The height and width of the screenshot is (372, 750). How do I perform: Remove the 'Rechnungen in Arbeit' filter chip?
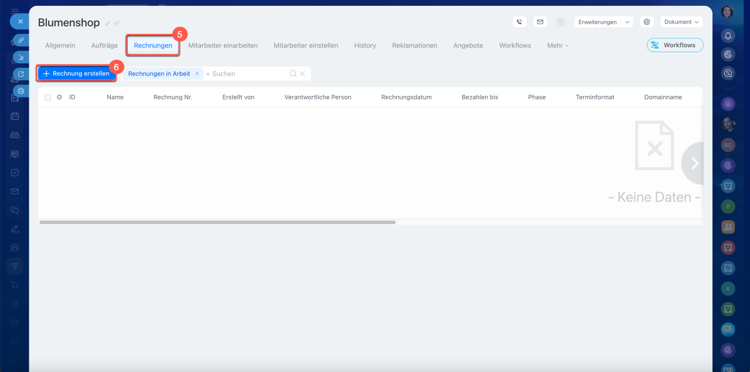[x=197, y=74]
